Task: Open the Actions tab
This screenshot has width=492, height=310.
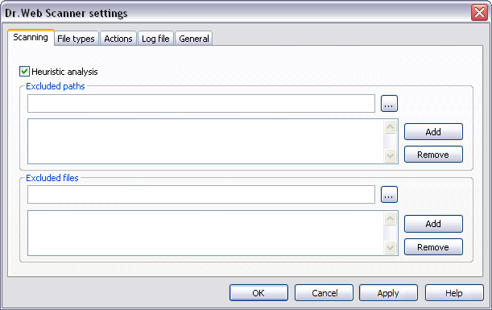Action: [x=118, y=39]
